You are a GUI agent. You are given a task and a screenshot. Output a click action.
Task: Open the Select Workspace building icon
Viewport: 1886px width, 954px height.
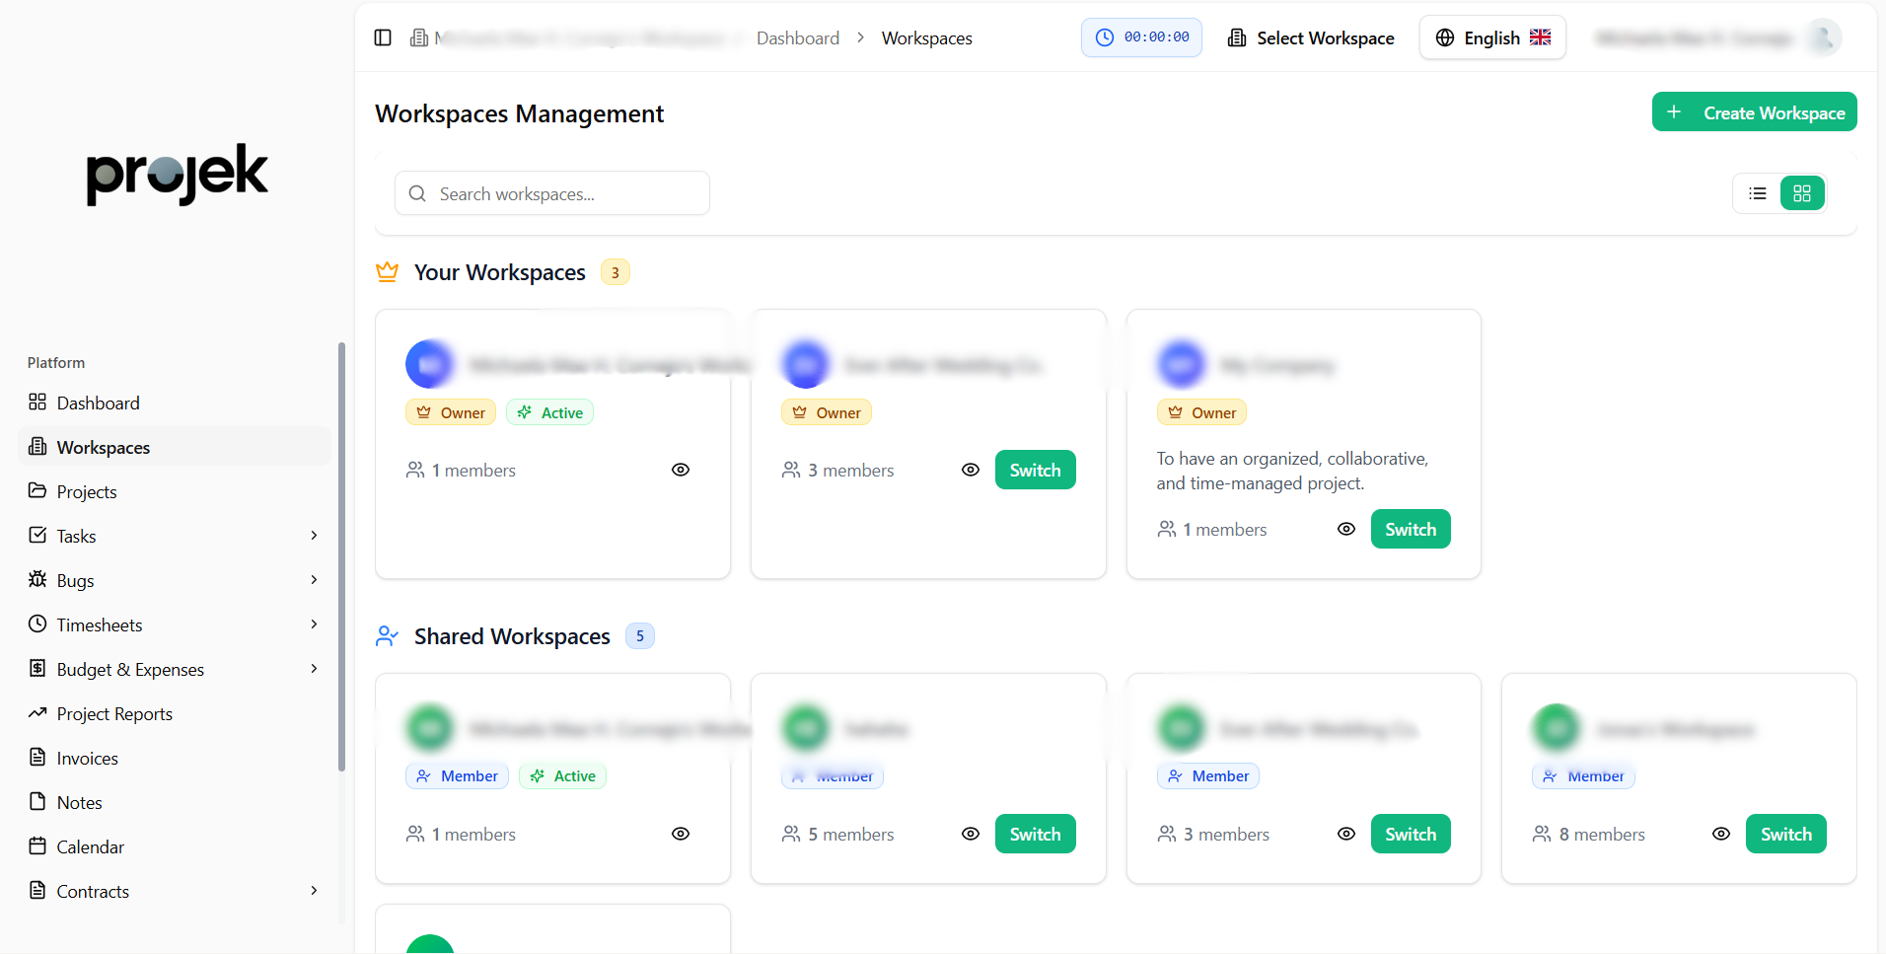1237,37
